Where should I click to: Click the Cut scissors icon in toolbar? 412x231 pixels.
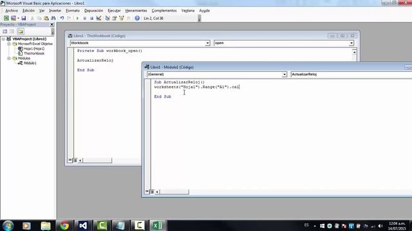click(x=32, y=18)
